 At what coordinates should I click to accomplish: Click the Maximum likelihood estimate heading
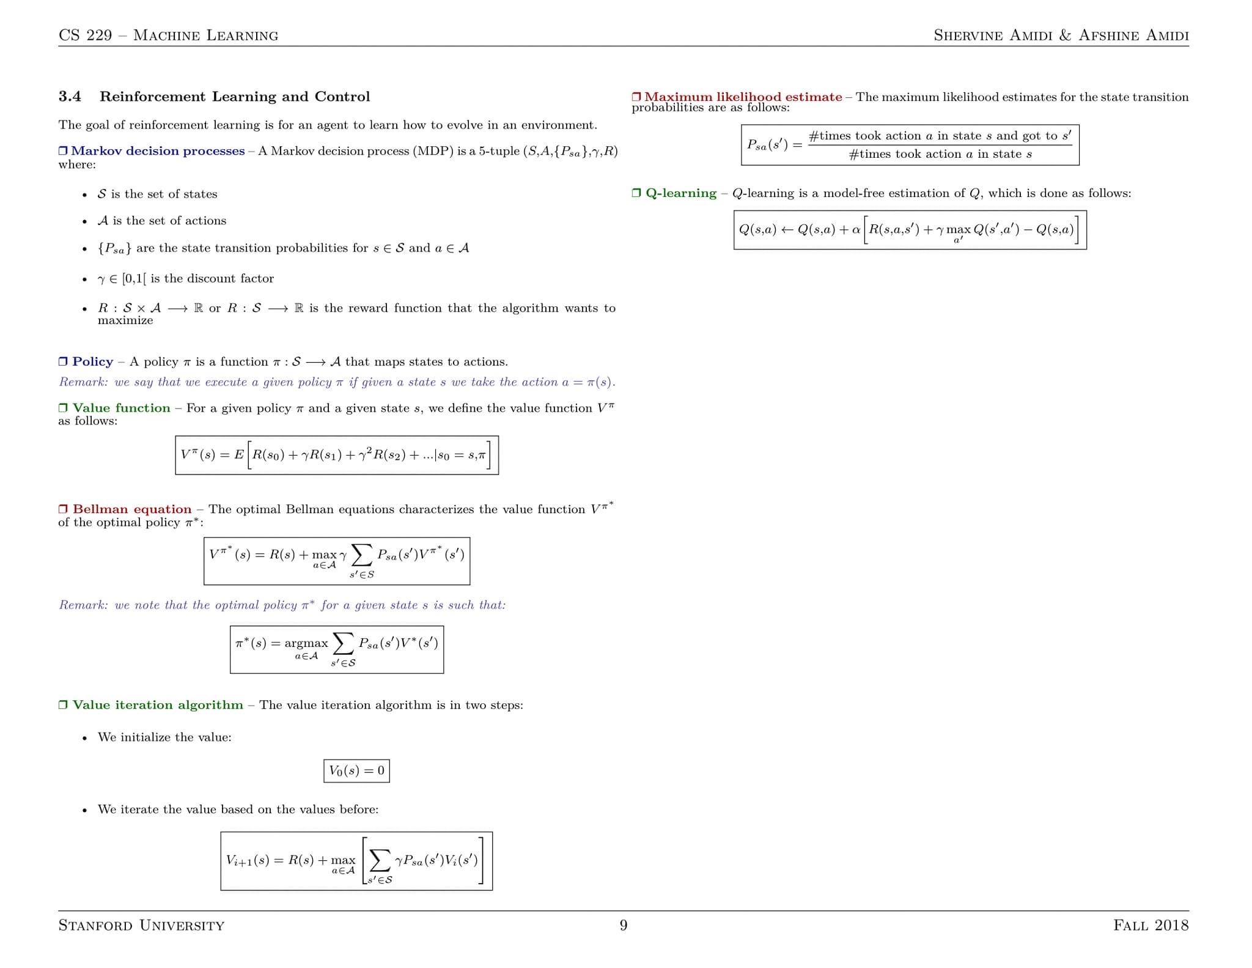[x=743, y=97]
